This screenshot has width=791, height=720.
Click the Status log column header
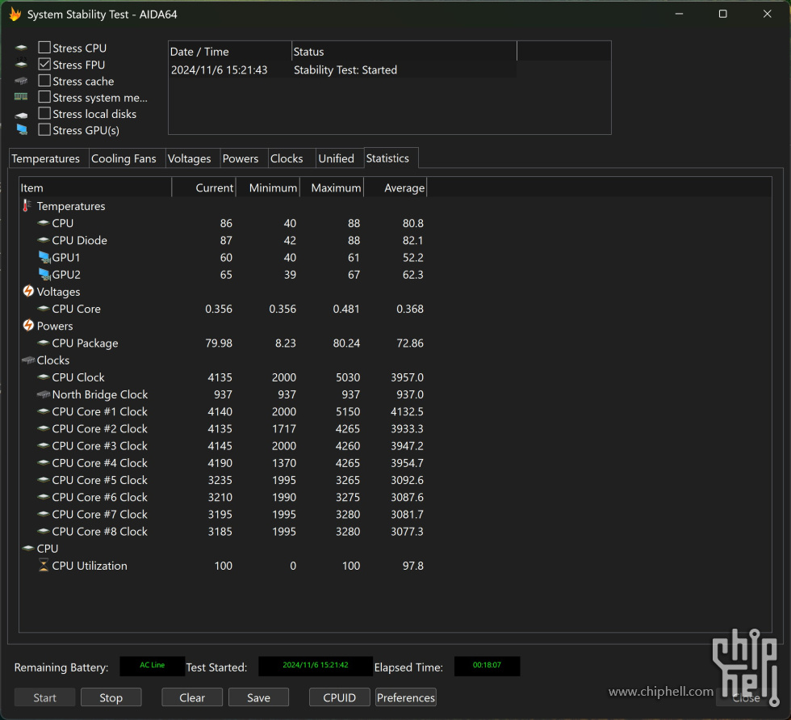[404, 52]
